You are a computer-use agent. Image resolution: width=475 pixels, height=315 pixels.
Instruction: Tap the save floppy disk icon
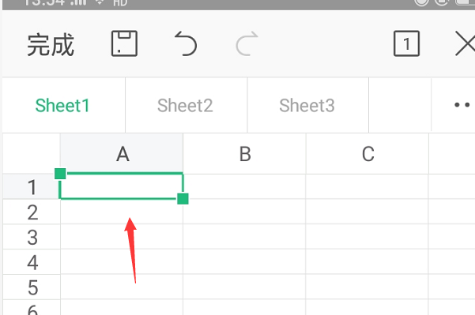click(x=124, y=43)
